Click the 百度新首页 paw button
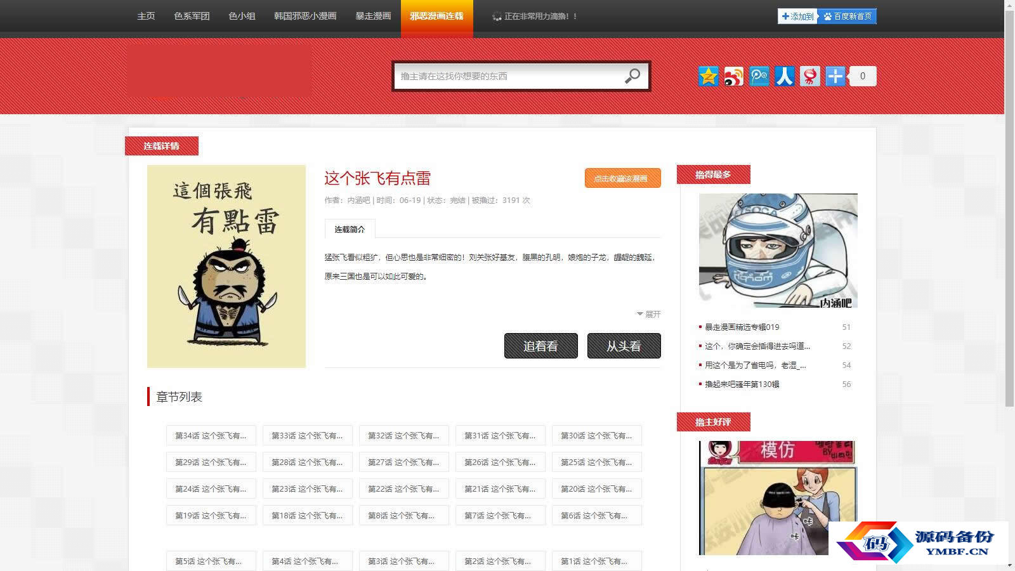The image size is (1015, 571). point(848,16)
